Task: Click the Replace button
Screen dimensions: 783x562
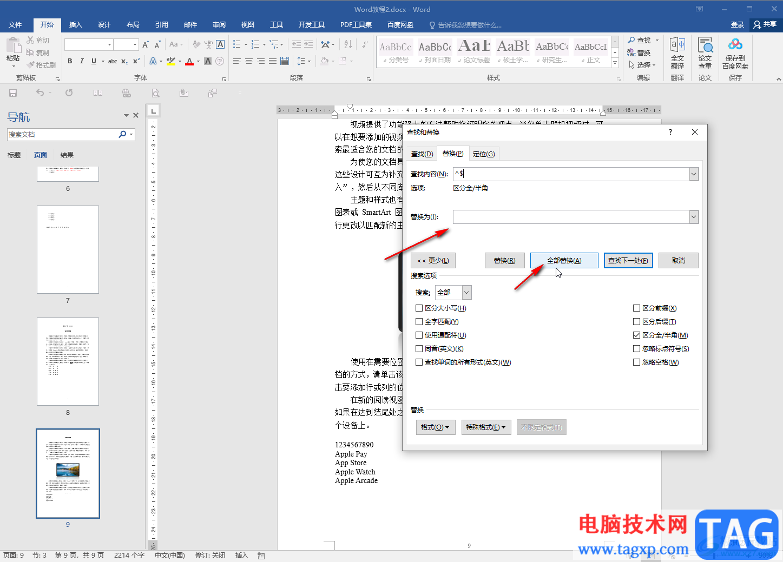Action: [x=504, y=261]
